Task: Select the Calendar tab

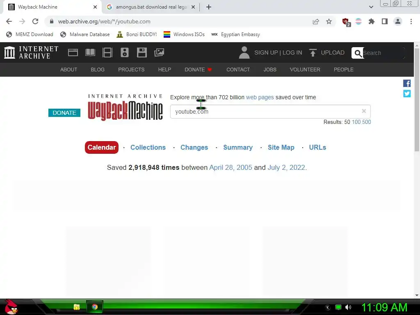Action: tap(102, 147)
